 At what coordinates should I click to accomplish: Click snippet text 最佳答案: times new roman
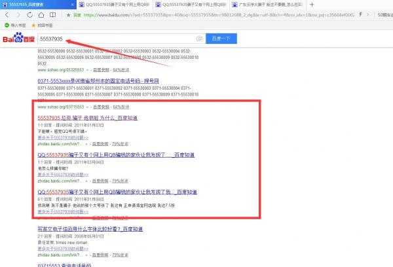click(62, 242)
